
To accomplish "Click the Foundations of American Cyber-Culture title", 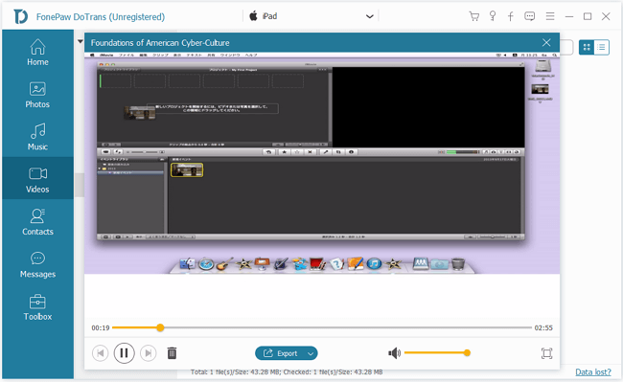I will pos(160,43).
